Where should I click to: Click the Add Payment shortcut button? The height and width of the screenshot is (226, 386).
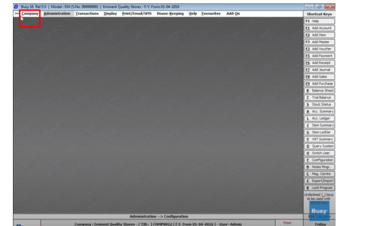(319, 56)
